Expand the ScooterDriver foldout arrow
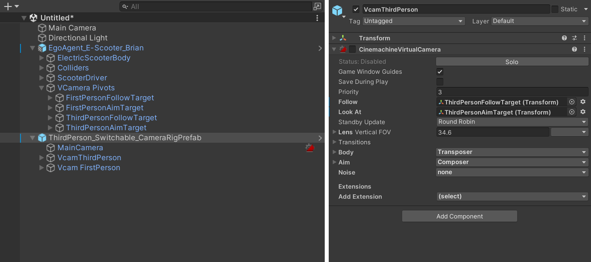The height and width of the screenshot is (262, 591). 42,78
